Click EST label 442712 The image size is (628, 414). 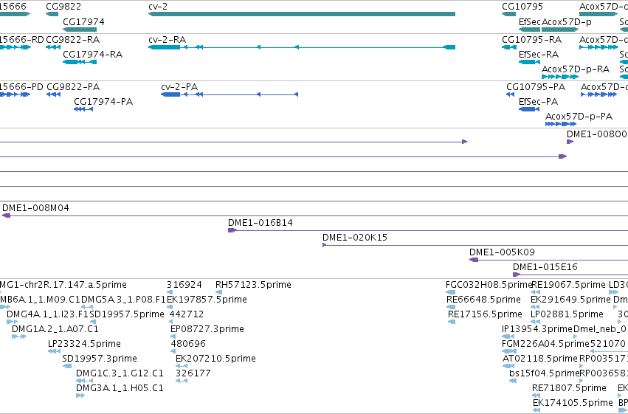tap(187, 314)
